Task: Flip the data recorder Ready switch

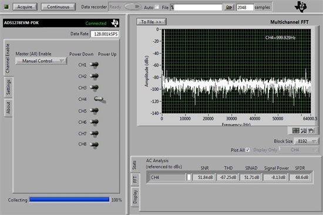Action: (x=133, y=7)
